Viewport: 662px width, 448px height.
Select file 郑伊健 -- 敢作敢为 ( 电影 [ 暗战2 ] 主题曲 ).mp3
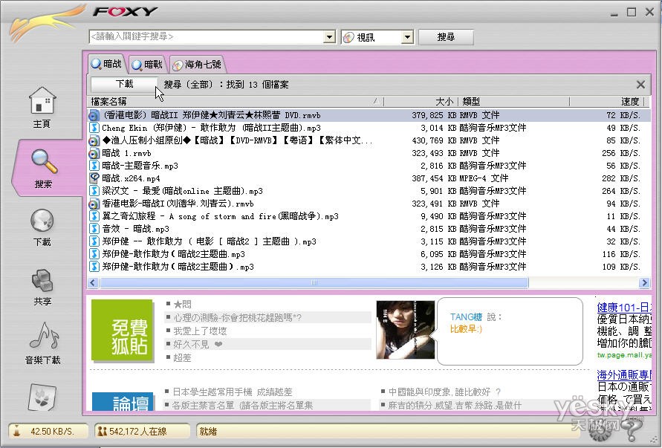[369, 241]
